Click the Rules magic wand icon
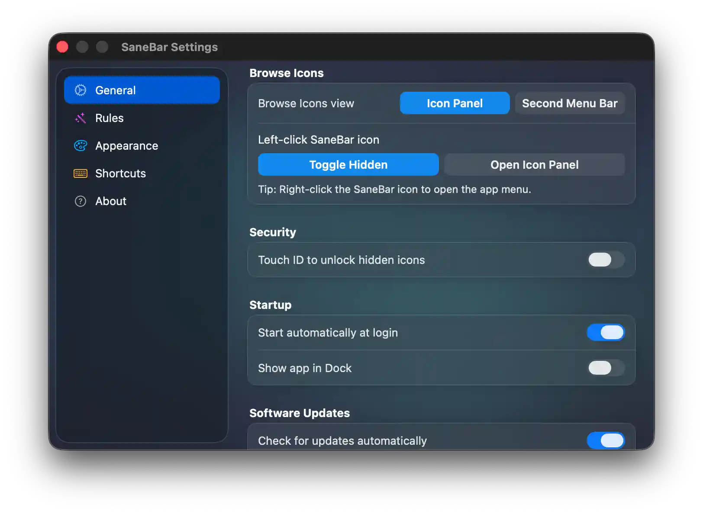 click(x=81, y=118)
